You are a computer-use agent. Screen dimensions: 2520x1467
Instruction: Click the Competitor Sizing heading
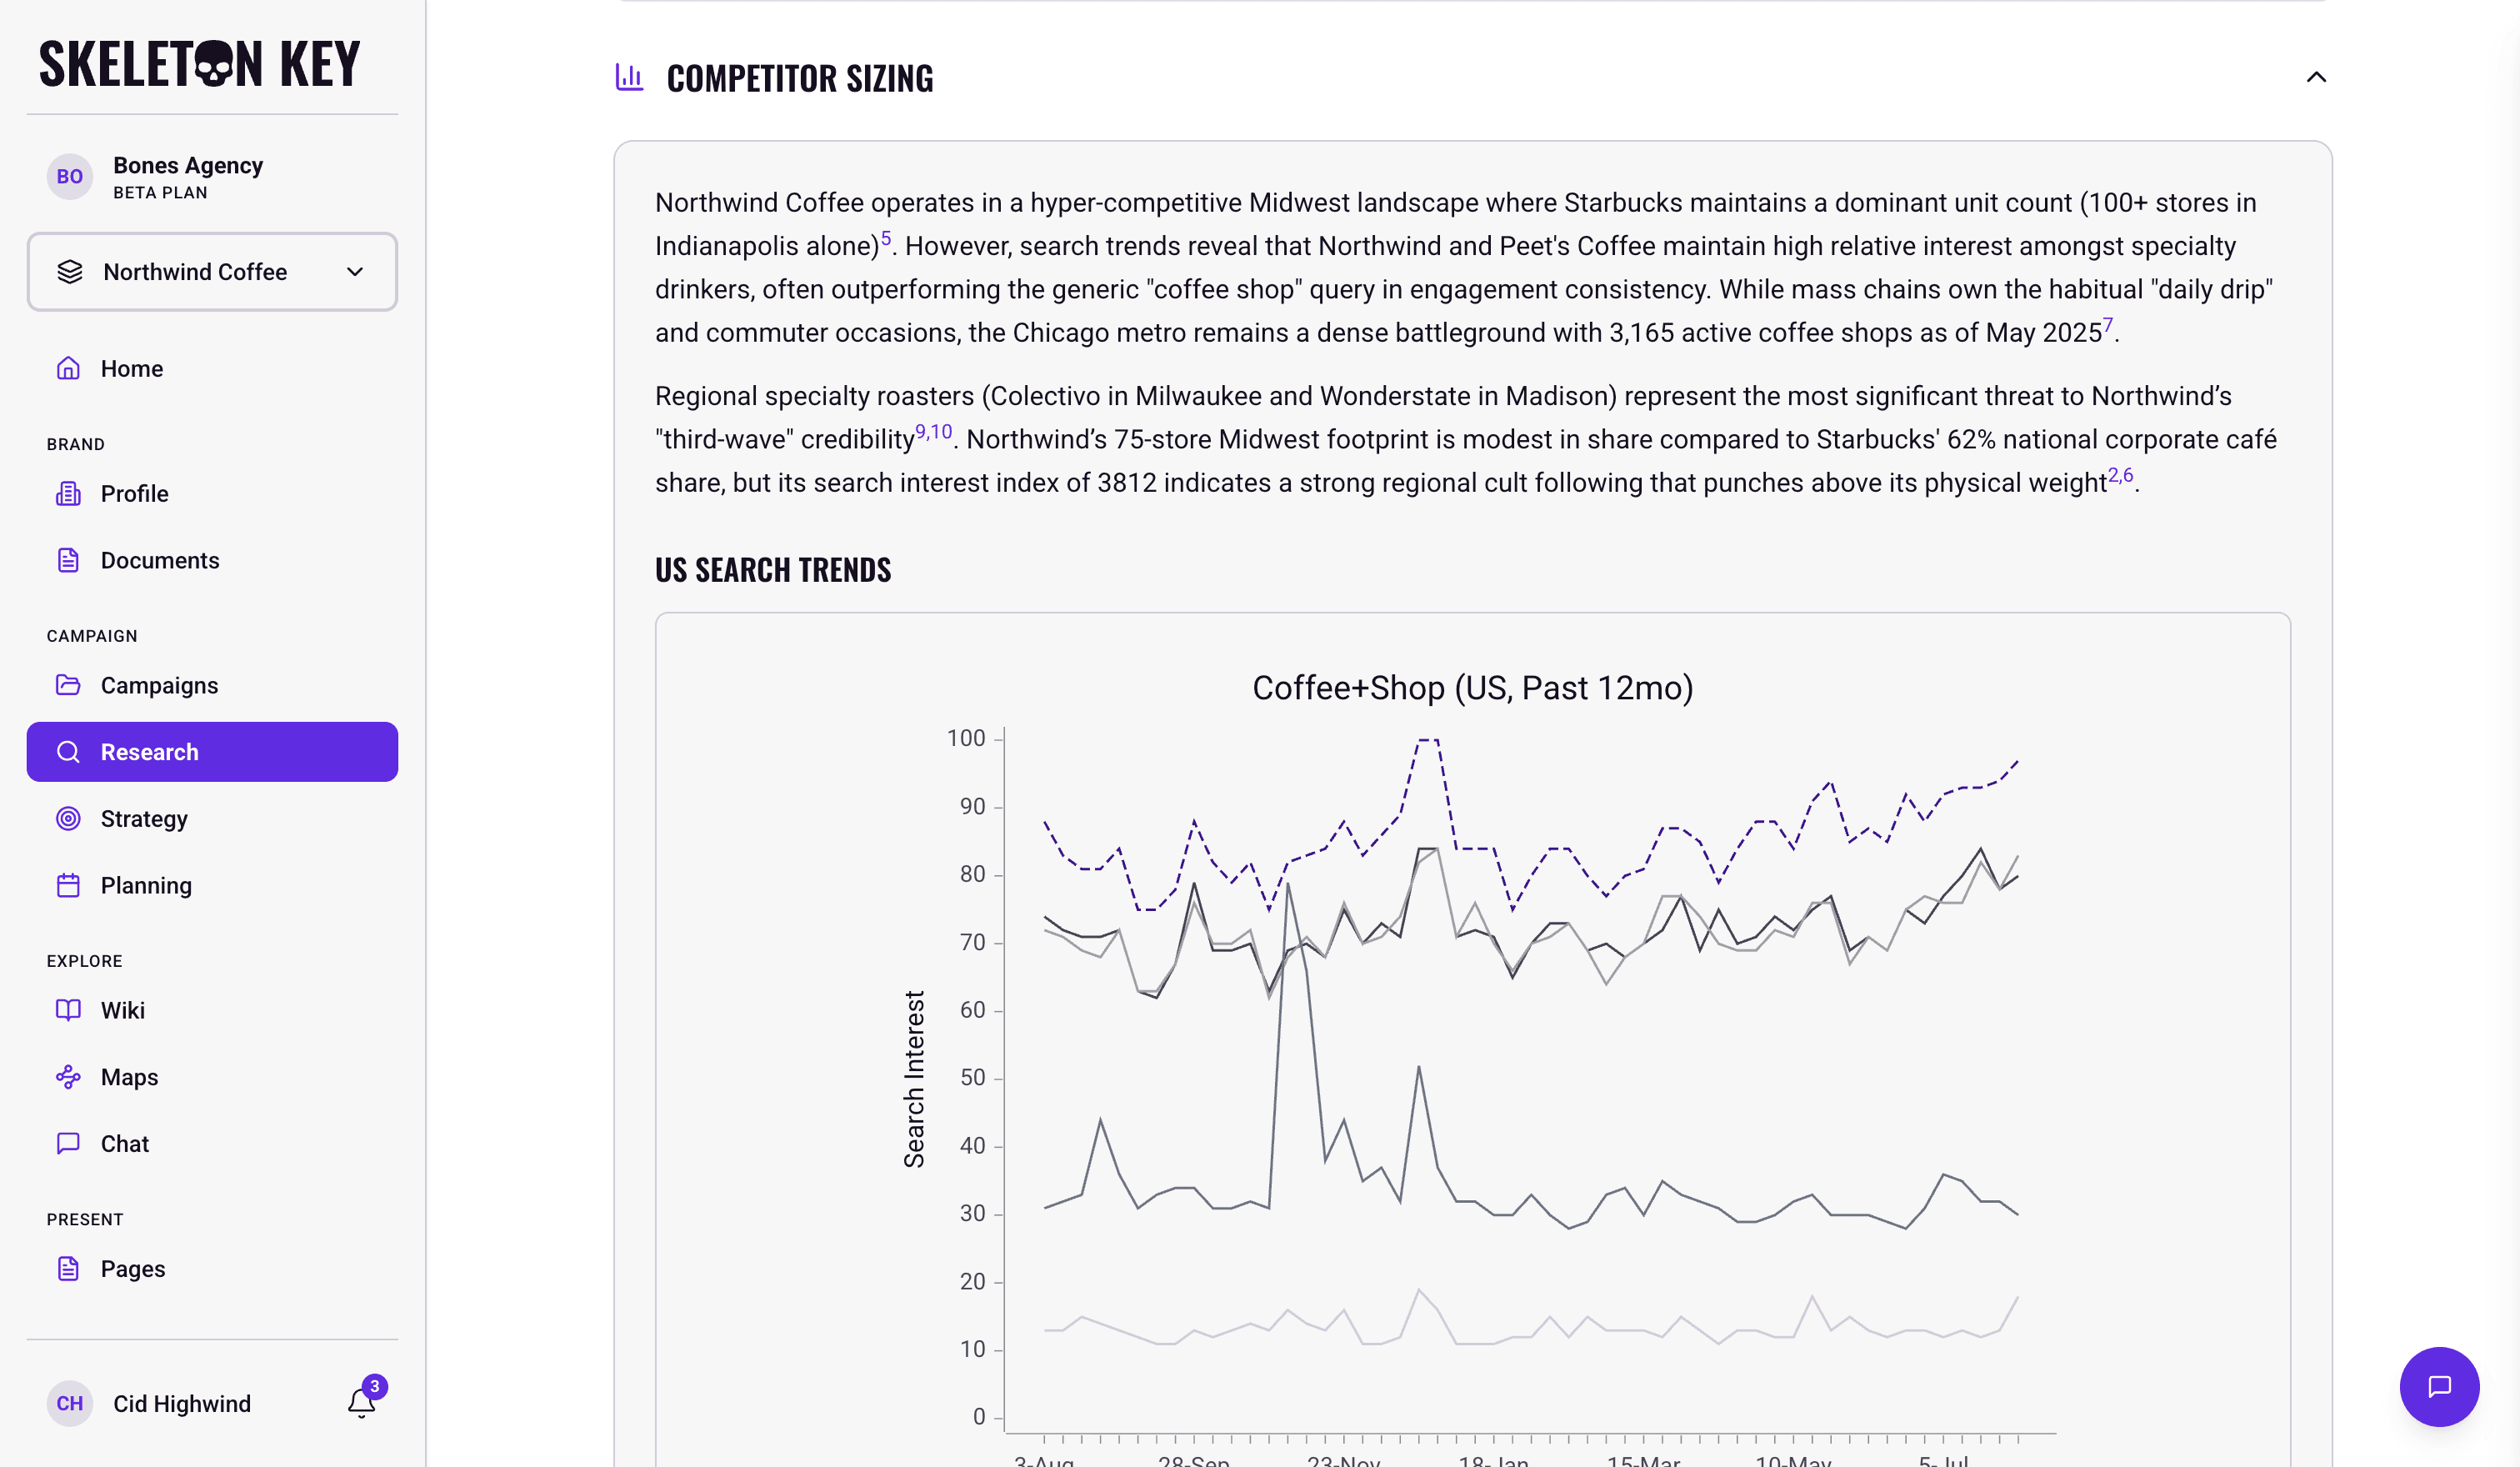click(x=800, y=78)
